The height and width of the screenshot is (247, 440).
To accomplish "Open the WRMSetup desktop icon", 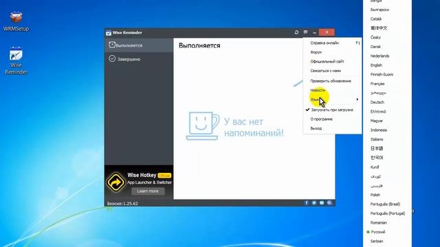I will pos(16,21).
